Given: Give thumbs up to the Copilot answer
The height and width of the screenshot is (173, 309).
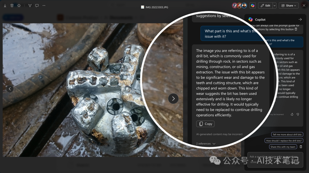Looking at the screenshot, I should (x=292, y=114).
